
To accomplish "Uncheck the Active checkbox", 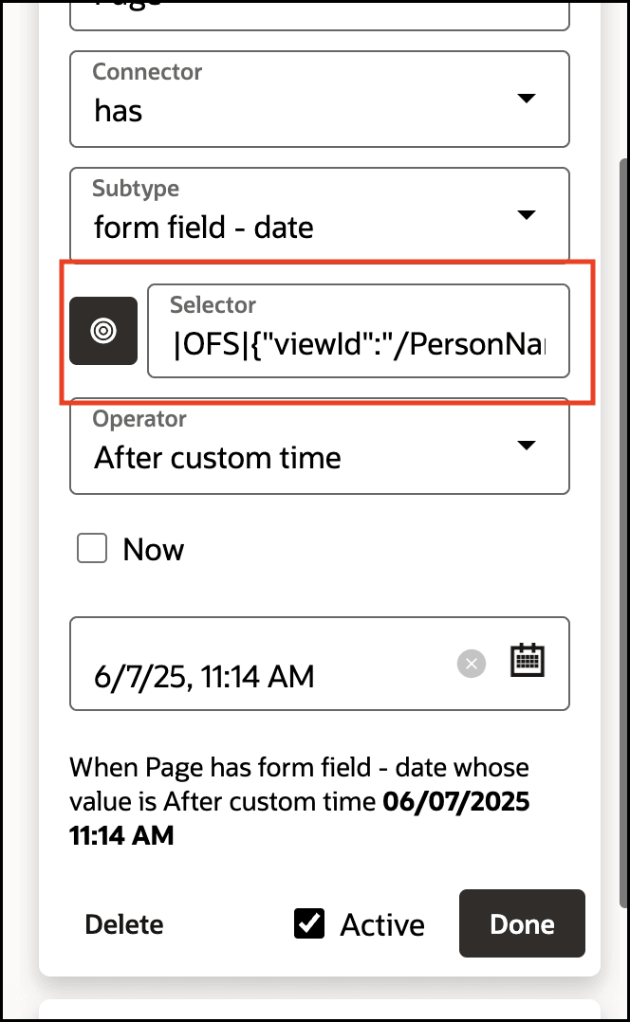I will pos(309,923).
